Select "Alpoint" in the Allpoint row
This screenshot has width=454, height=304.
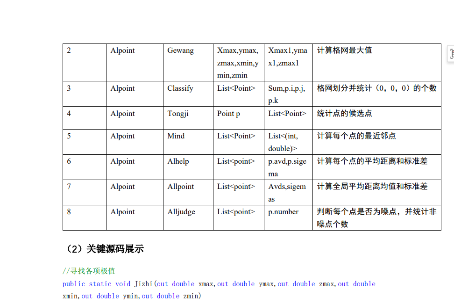(122, 187)
